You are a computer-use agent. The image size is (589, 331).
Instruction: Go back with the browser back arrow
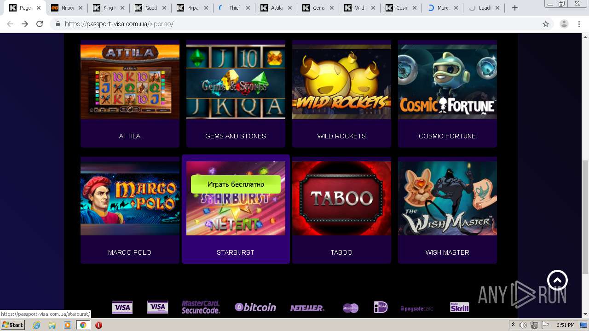pyautogui.click(x=10, y=24)
